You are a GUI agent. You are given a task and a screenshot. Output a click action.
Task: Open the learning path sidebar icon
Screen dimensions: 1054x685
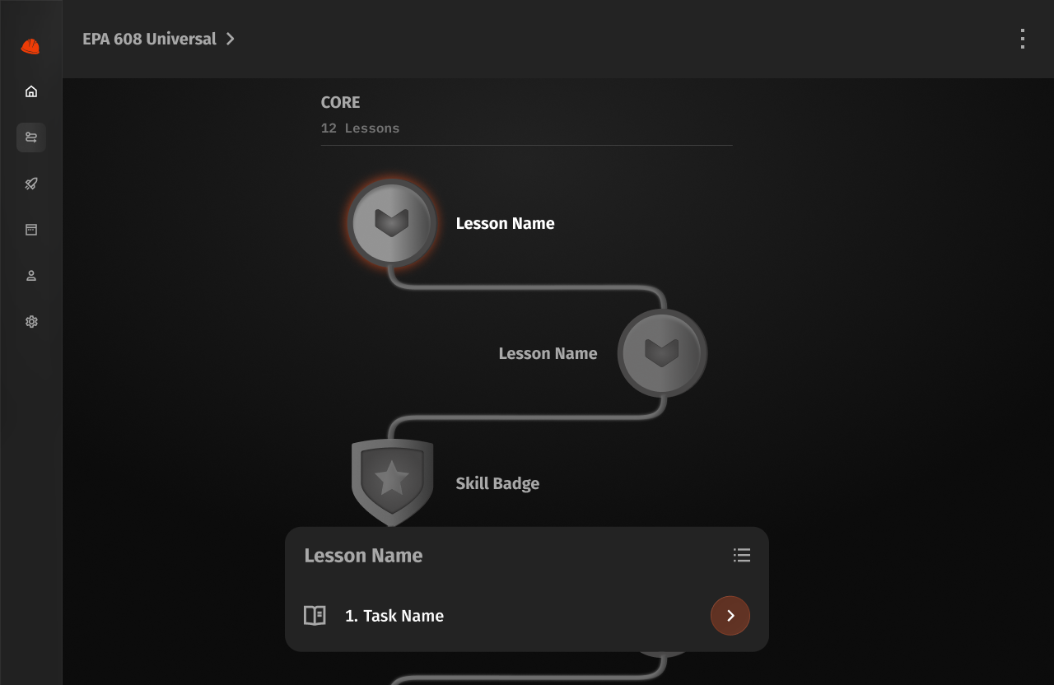[x=31, y=137]
